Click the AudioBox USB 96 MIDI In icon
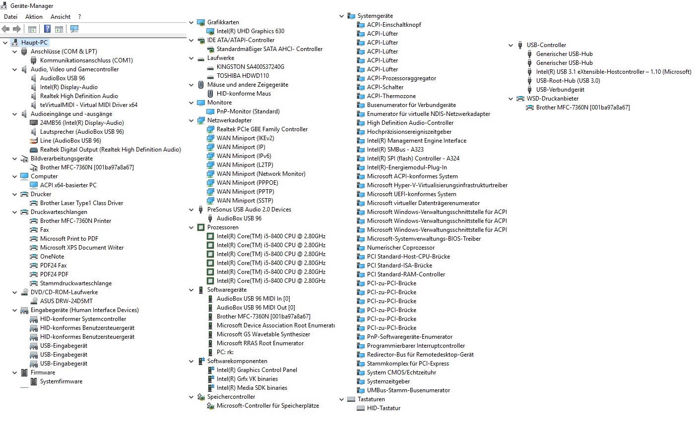Image resolution: width=697 pixels, height=423 pixels. pos(210,299)
